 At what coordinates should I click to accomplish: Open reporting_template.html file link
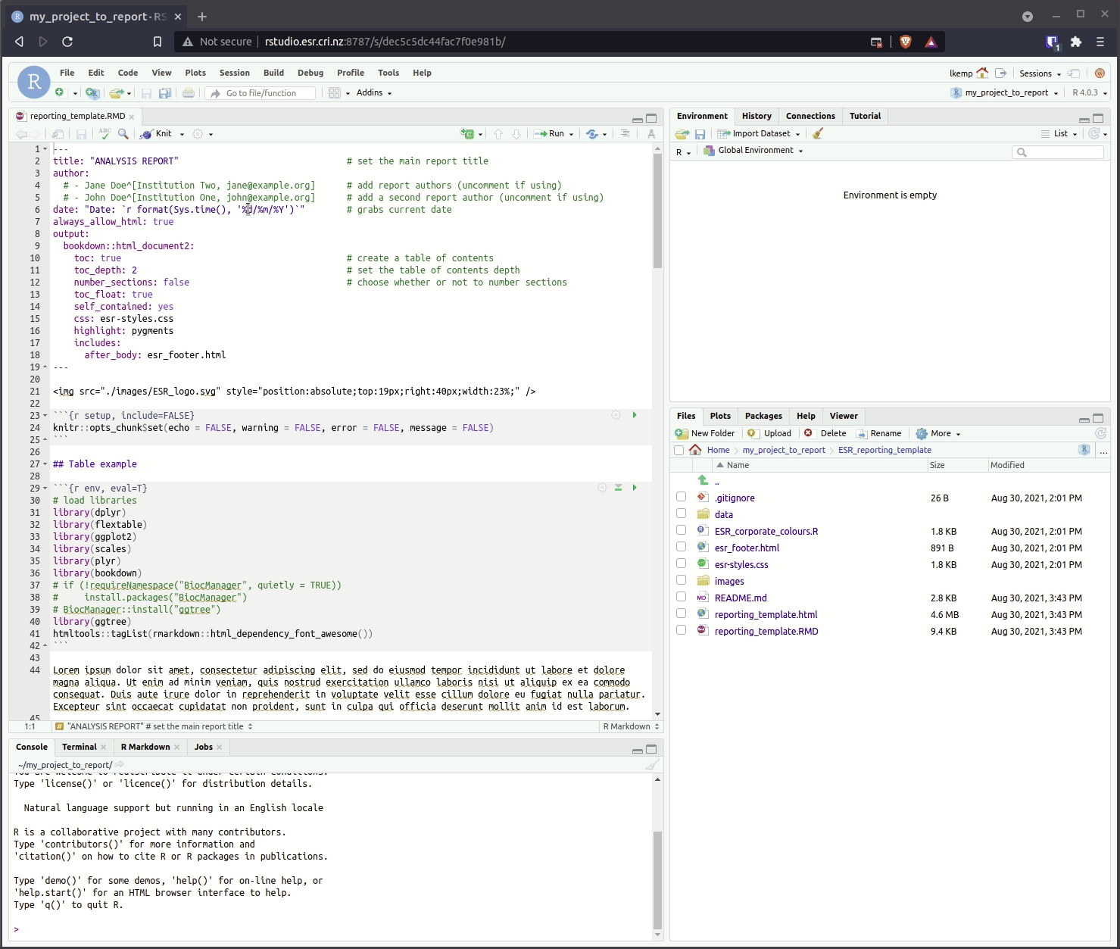[x=766, y=615]
